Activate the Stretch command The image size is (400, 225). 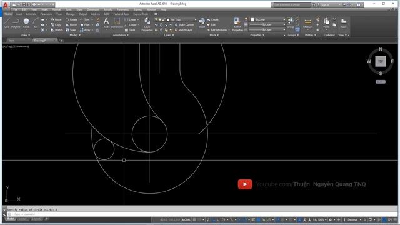[x=56, y=30]
